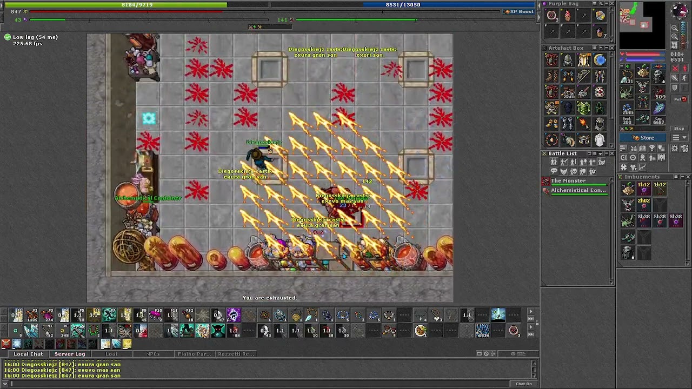This screenshot has height=389, width=692.
Task: Open the Imbuements panel menu icon
Action: pos(675,177)
